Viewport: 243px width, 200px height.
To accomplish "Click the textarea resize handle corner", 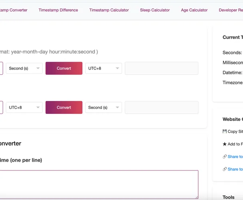I will (197, 197).
